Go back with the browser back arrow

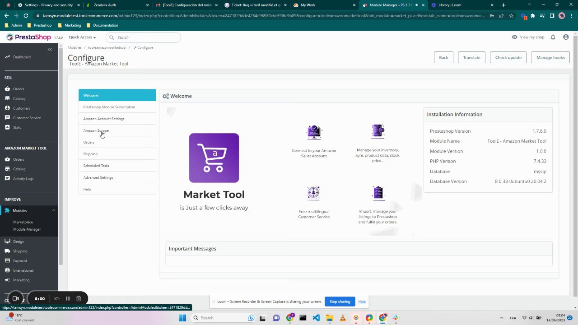[6, 15]
